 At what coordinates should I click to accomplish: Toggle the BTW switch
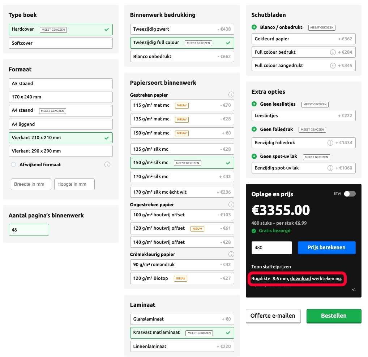pyautogui.click(x=350, y=194)
